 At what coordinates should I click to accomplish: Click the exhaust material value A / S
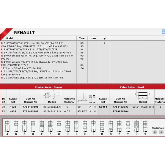click(x=67, y=111)
